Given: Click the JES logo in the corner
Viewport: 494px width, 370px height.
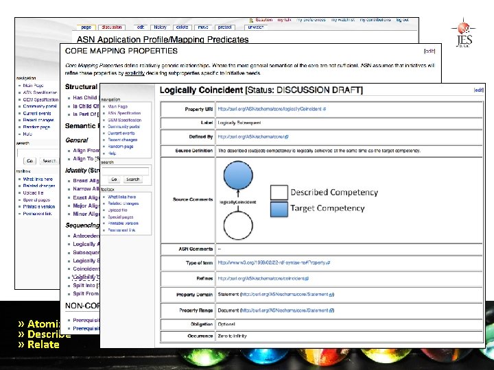Looking at the screenshot, I should pos(464,32).
